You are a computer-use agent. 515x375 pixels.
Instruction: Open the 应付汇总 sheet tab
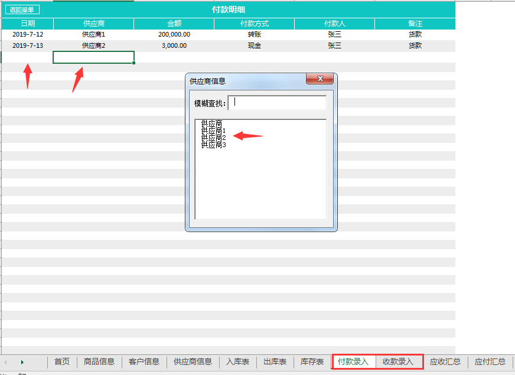(x=490, y=361)
